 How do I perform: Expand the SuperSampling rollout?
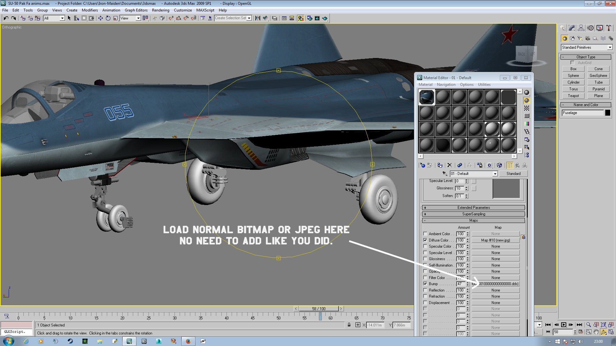pyautogui.click(x=473, y=214)
